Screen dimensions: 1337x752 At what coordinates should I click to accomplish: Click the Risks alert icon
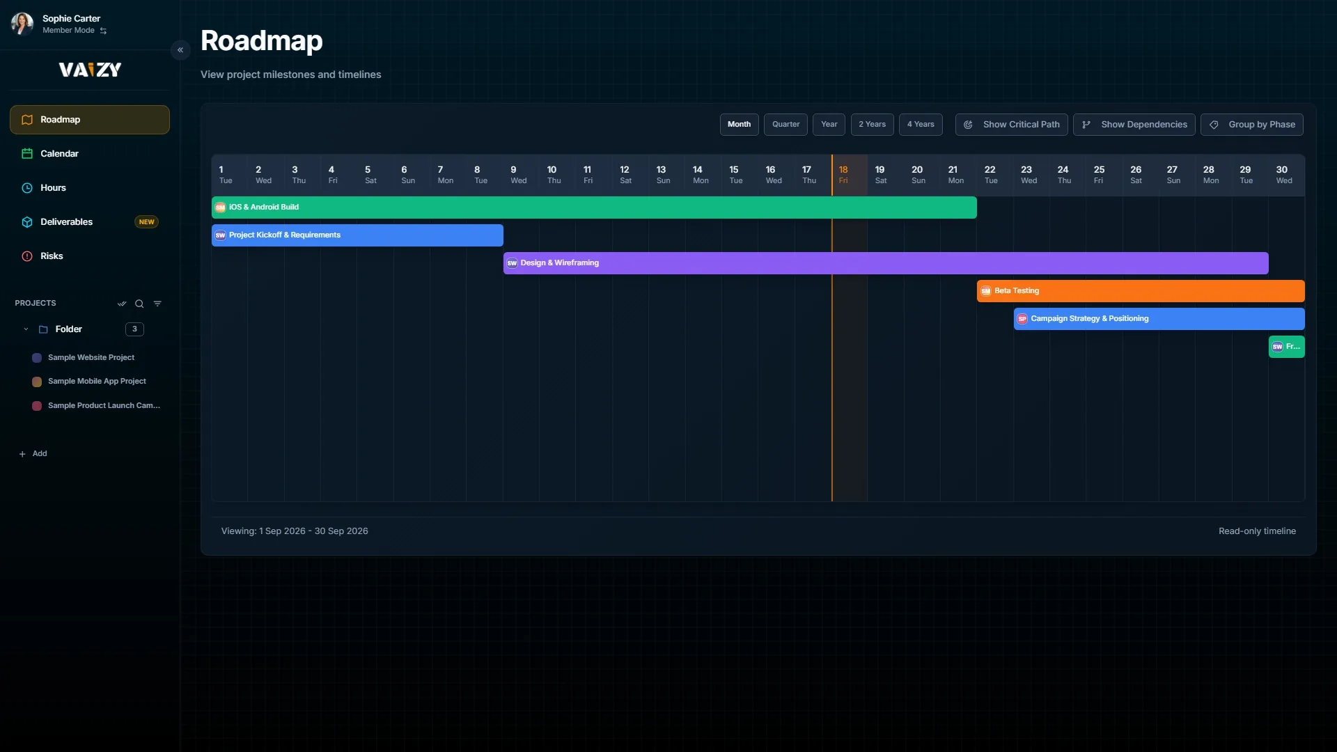pyautogui.click(x=27, y=256)
